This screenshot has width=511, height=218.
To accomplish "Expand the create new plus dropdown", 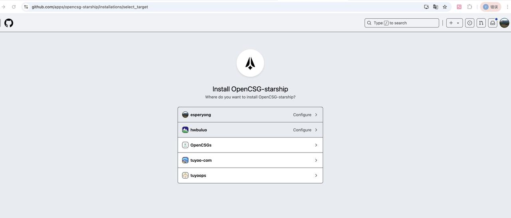I will [x=454, y=23].
